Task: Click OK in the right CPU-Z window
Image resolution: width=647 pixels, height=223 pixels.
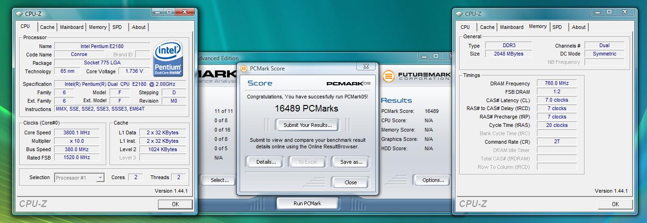Action: pos(615,204)
